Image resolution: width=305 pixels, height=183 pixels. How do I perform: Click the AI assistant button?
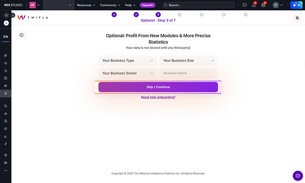pos(297,5)
